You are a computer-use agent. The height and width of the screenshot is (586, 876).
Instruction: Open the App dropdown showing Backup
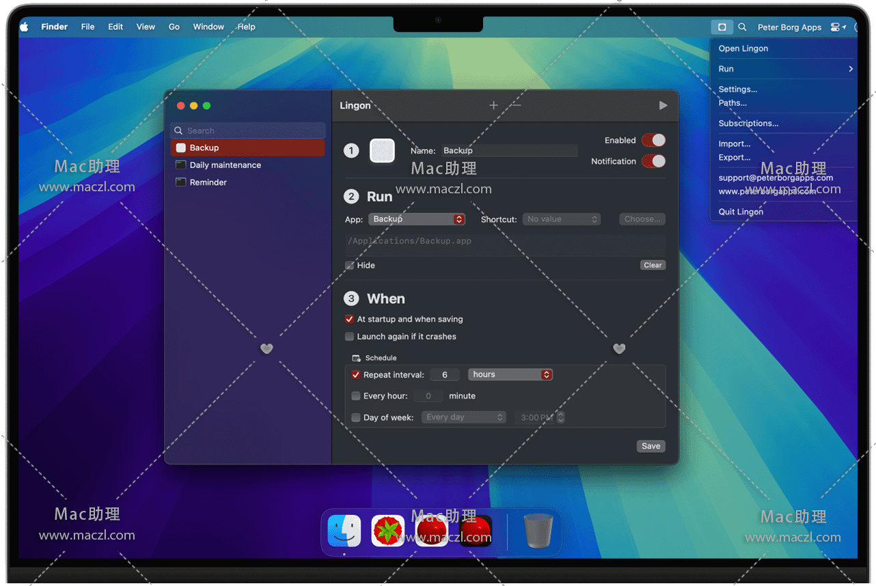pyautogui.click(x=417, y=219)
